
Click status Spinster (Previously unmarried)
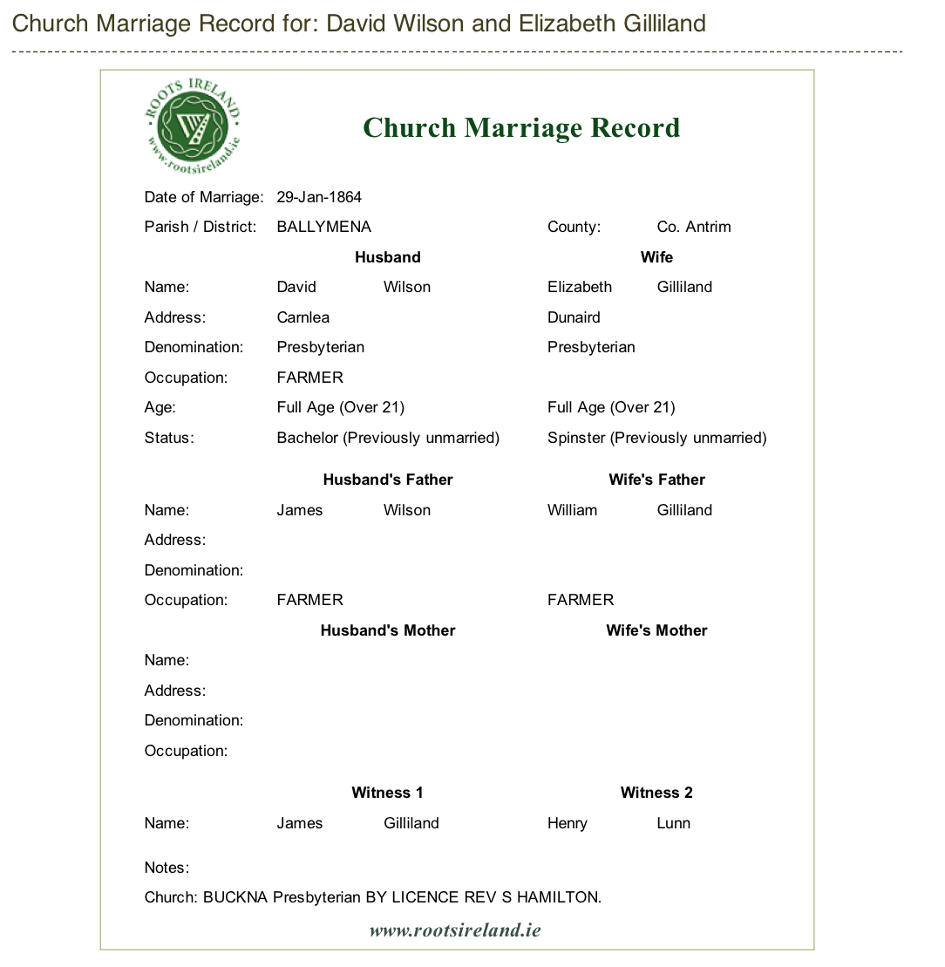point(657,438)
